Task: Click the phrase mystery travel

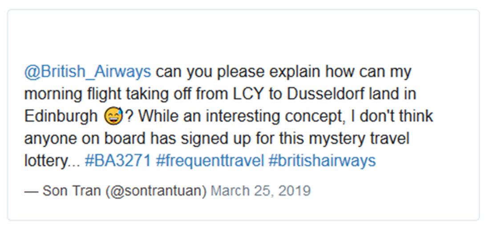Action: [351, 138]
